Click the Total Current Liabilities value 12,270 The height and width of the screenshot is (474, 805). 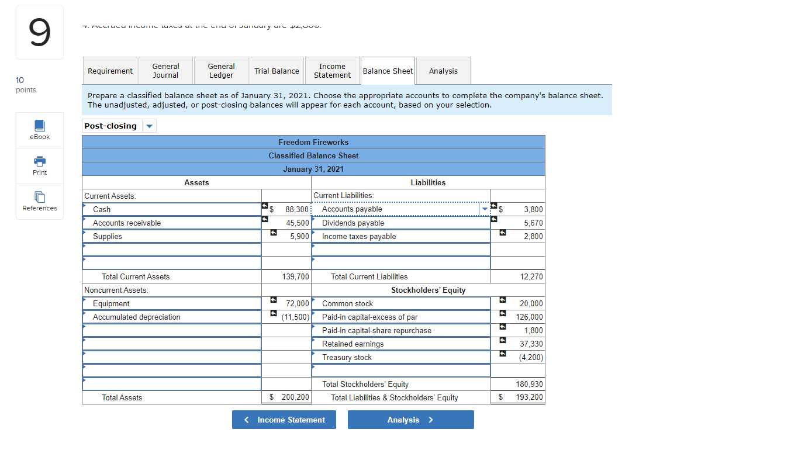(x=518, y=276)
